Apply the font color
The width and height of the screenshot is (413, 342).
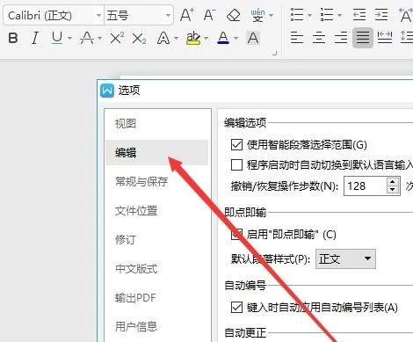pos(223,38)
